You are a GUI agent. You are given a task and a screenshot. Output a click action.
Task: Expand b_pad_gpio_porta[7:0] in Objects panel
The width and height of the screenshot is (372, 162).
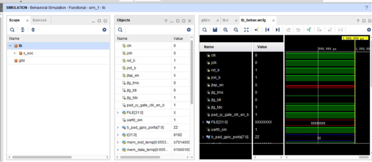point(118,127)
